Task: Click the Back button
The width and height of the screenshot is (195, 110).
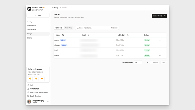Action: (x=38, y=15)
